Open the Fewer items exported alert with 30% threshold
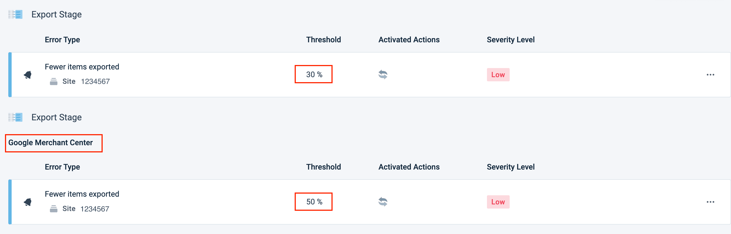Image resolution: width=731 pixels, height=234 pixels. [x=82, y=67]
